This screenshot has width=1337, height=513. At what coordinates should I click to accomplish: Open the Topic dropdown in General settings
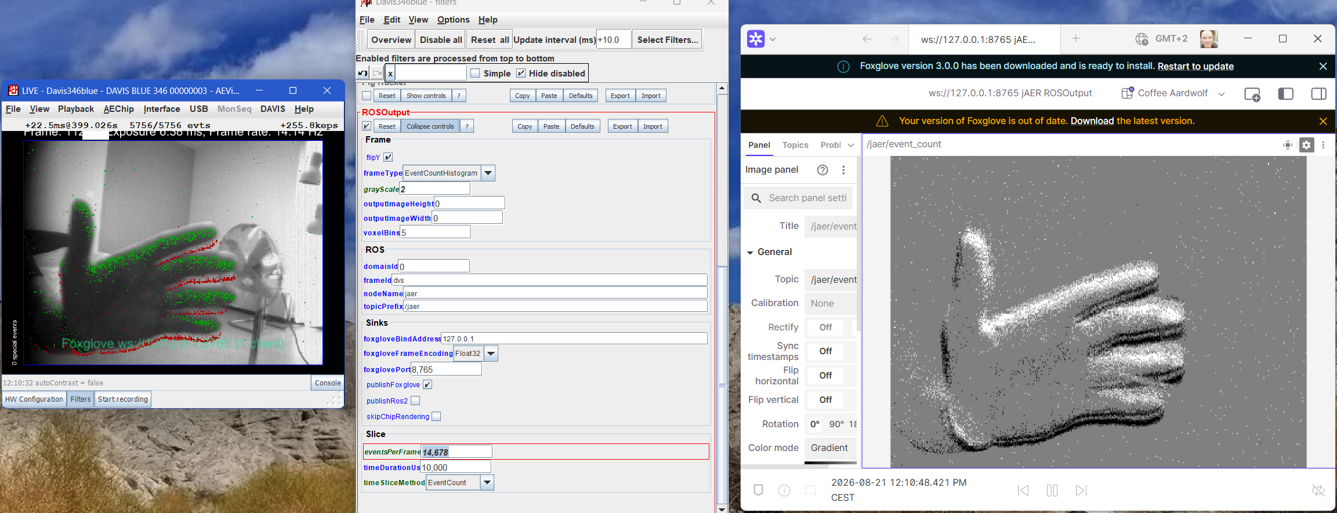pyautogui.click(x=831, y=280)
